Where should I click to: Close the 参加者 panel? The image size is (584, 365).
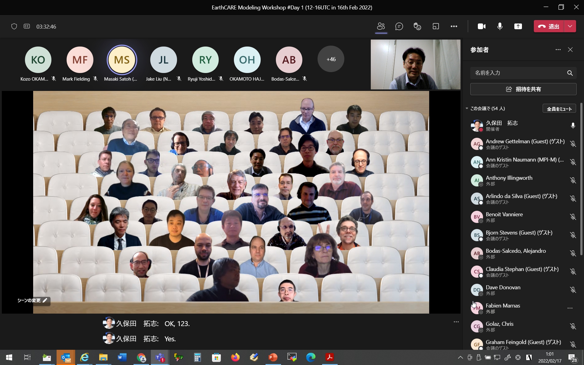point(570,50)
